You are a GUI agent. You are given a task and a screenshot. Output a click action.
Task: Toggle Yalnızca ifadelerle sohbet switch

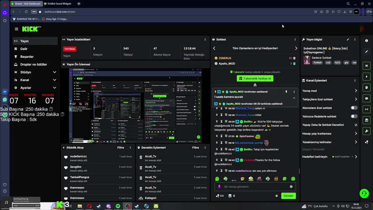pyautogui.click(x=354, y=116)
